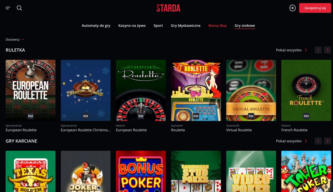Open the Bonus Poker game thumbnail
This screenshot has width=333, height=192.
point(141,171)
